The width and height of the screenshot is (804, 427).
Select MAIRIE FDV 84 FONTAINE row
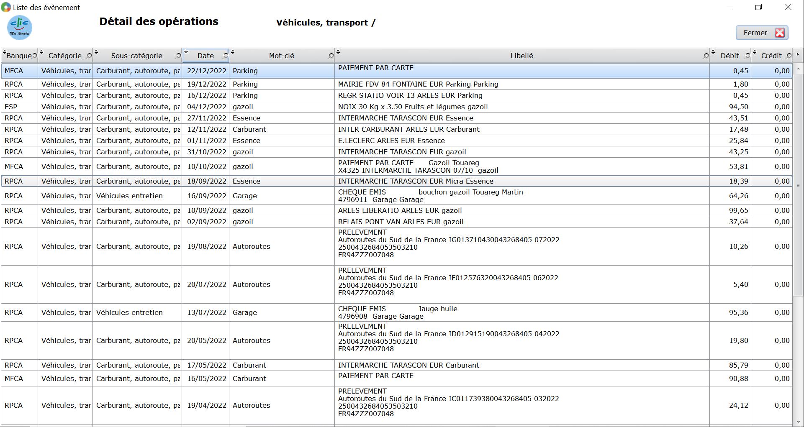click(396, 84)
